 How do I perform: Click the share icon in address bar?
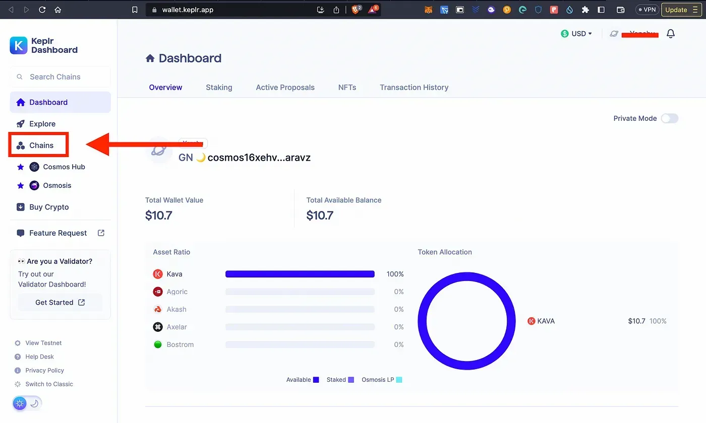pos(336,10)
